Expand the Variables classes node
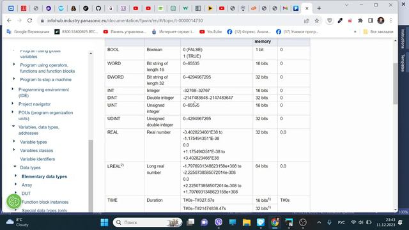This screenshot has height=230, width=409. click(x=14, y=150)
